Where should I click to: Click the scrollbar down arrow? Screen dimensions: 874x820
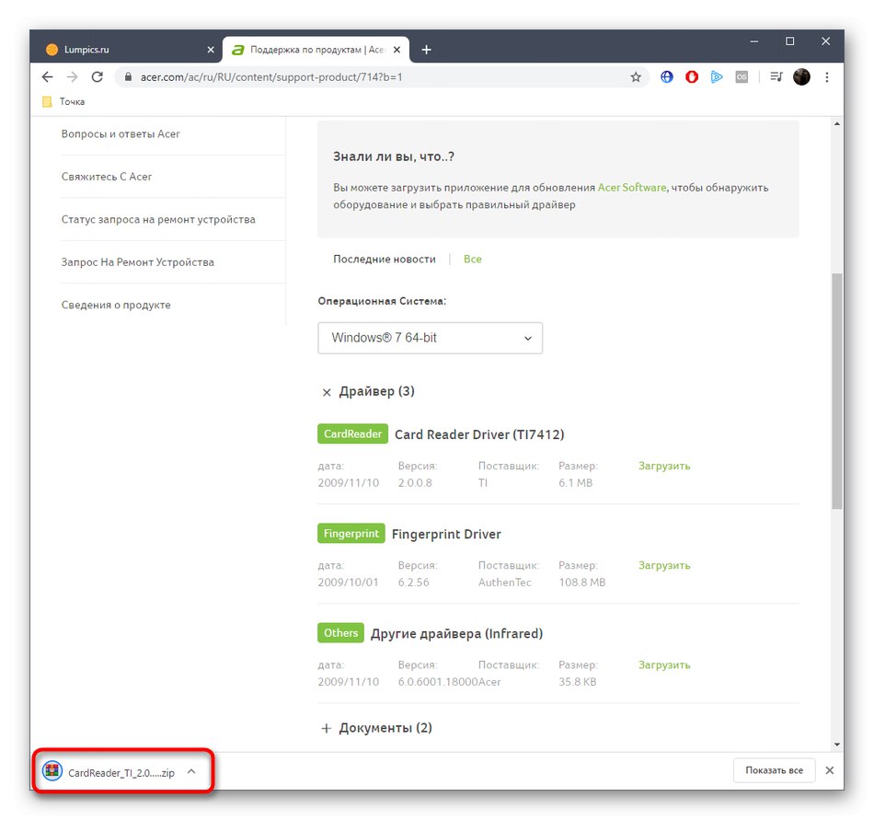(836, 745)
